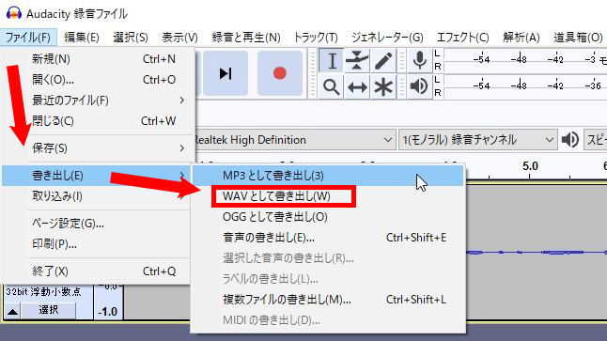The height and width of the screenshot is (341, 607).
Task: Select MP3 として書き出し(3)
Action: (328, 176)
